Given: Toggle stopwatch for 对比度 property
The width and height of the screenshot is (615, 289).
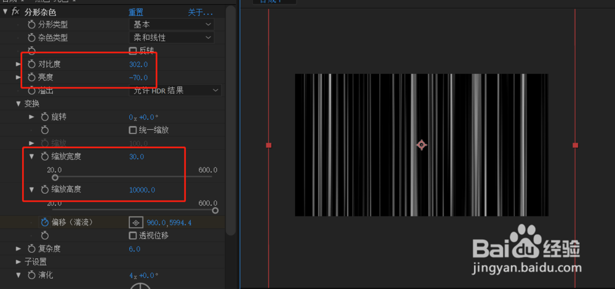Looking at the screenshot, I should click(31, 64).
